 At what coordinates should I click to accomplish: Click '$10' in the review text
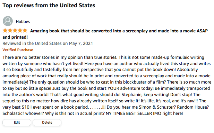click(x=26, y=107)
